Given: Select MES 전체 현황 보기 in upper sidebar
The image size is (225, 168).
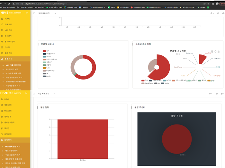Looking at the screenshot, I should tap(13, 65).
